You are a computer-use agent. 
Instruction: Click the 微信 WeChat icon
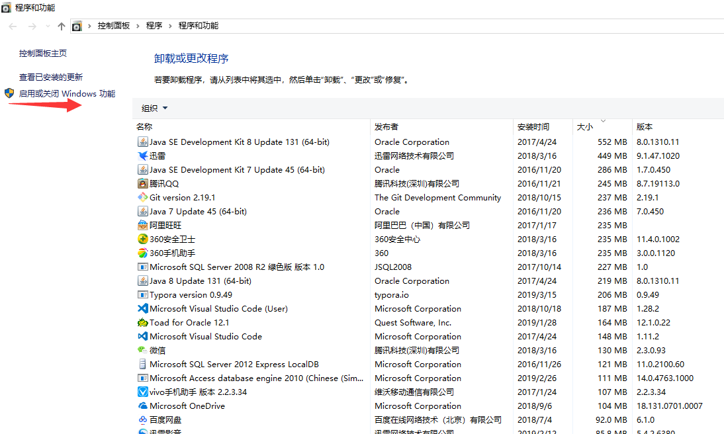click(142, 351)
